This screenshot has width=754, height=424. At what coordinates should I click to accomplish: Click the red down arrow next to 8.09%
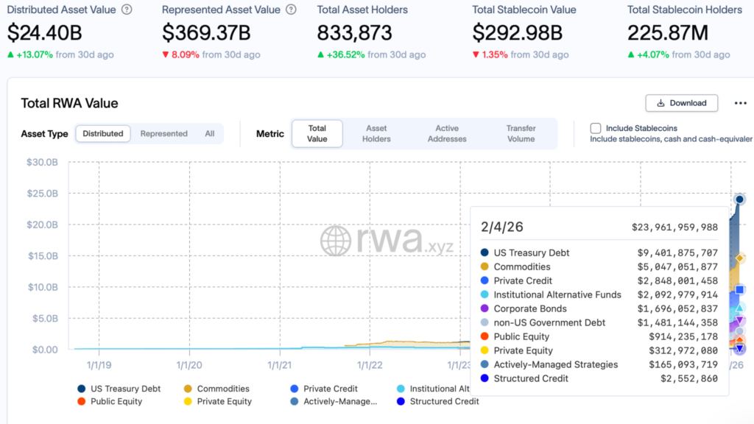[x=166, y=54]
